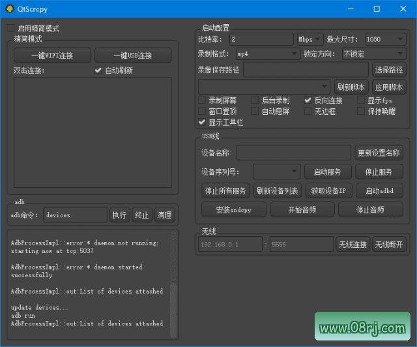
Task: Click the 'successfully' log line
Action: point(32,275)
